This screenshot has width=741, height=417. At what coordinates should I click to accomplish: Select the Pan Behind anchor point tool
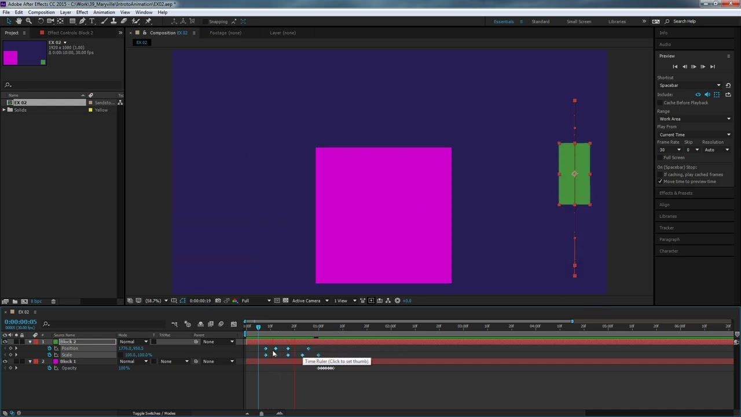tap(60, 21)
